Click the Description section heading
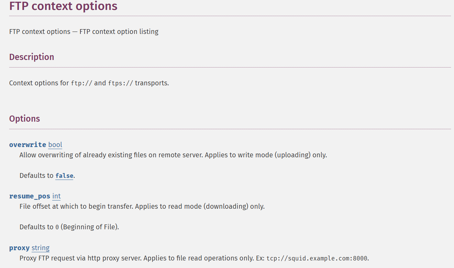Image resolution: width=454 pixels, height=268 pixels. pos(32,57)
